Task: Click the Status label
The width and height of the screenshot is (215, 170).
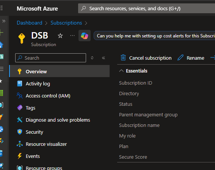Action: point(126,104)
